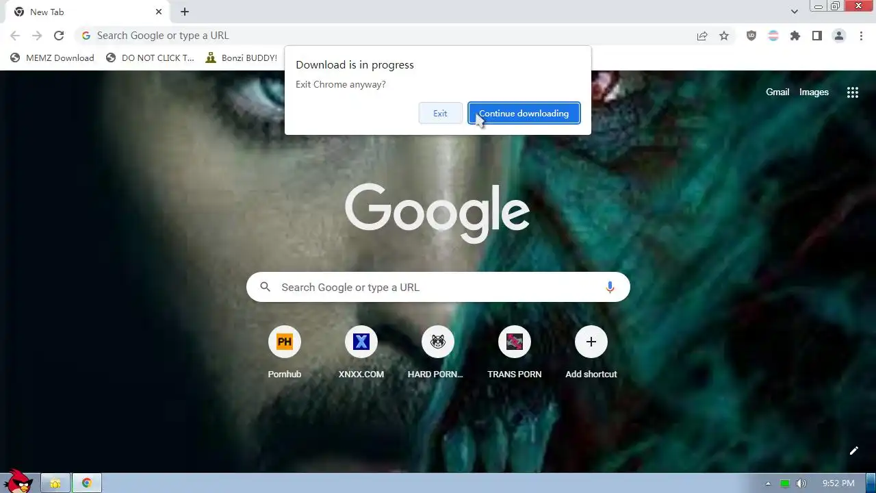876x493 pixels.
Task: Reload the page with the refresh icon
Action: 59,36
